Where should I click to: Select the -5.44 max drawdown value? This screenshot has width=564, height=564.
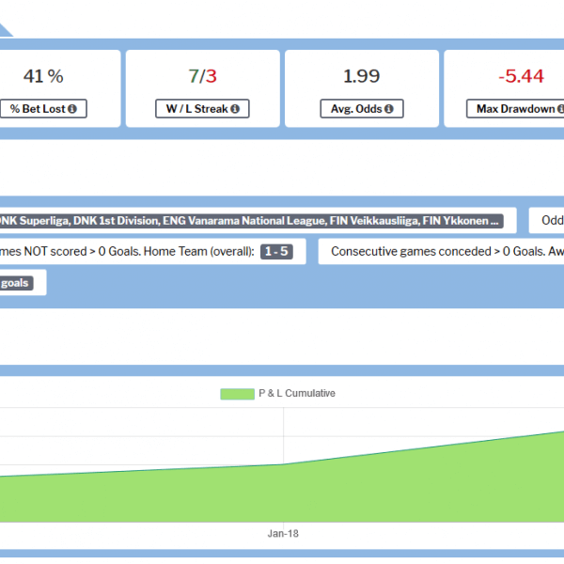(521, 76)
